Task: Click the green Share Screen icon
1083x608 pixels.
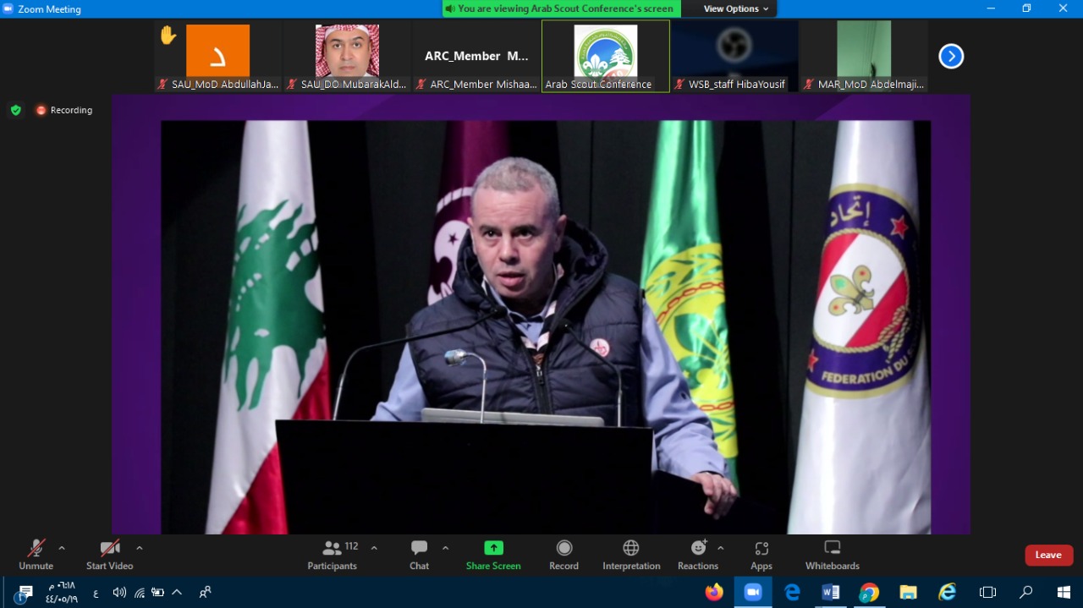Action: [493, 548]
